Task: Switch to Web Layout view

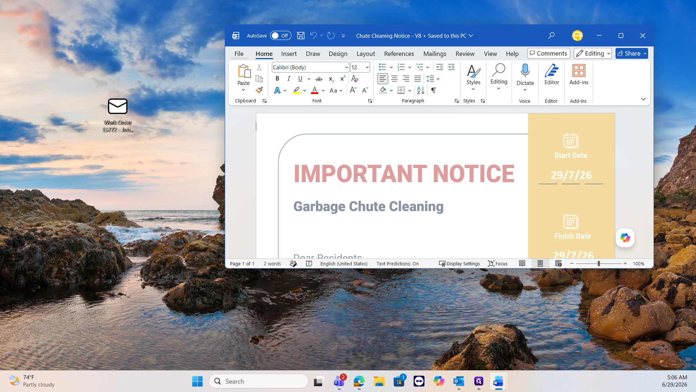Action: coord(558,264)
